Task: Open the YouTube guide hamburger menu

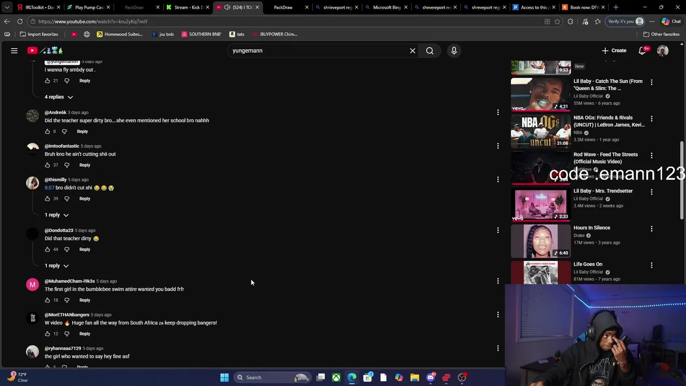Action: (x=14, y=50)
